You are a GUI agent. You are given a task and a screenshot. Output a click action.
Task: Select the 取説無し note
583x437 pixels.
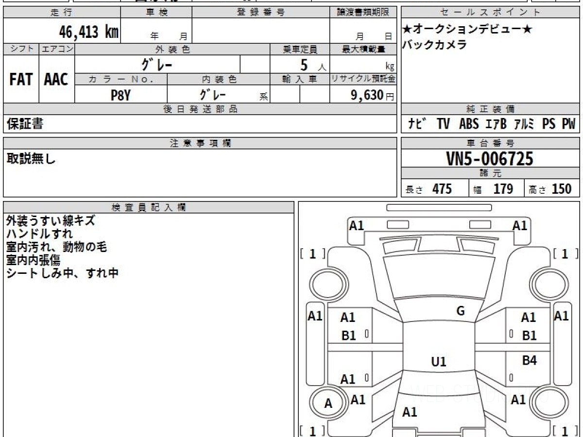(x=31, y=159)
